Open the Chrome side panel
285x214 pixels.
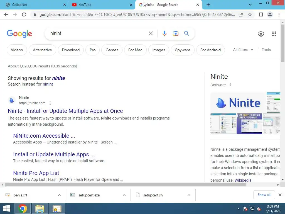tap(261, 14)
